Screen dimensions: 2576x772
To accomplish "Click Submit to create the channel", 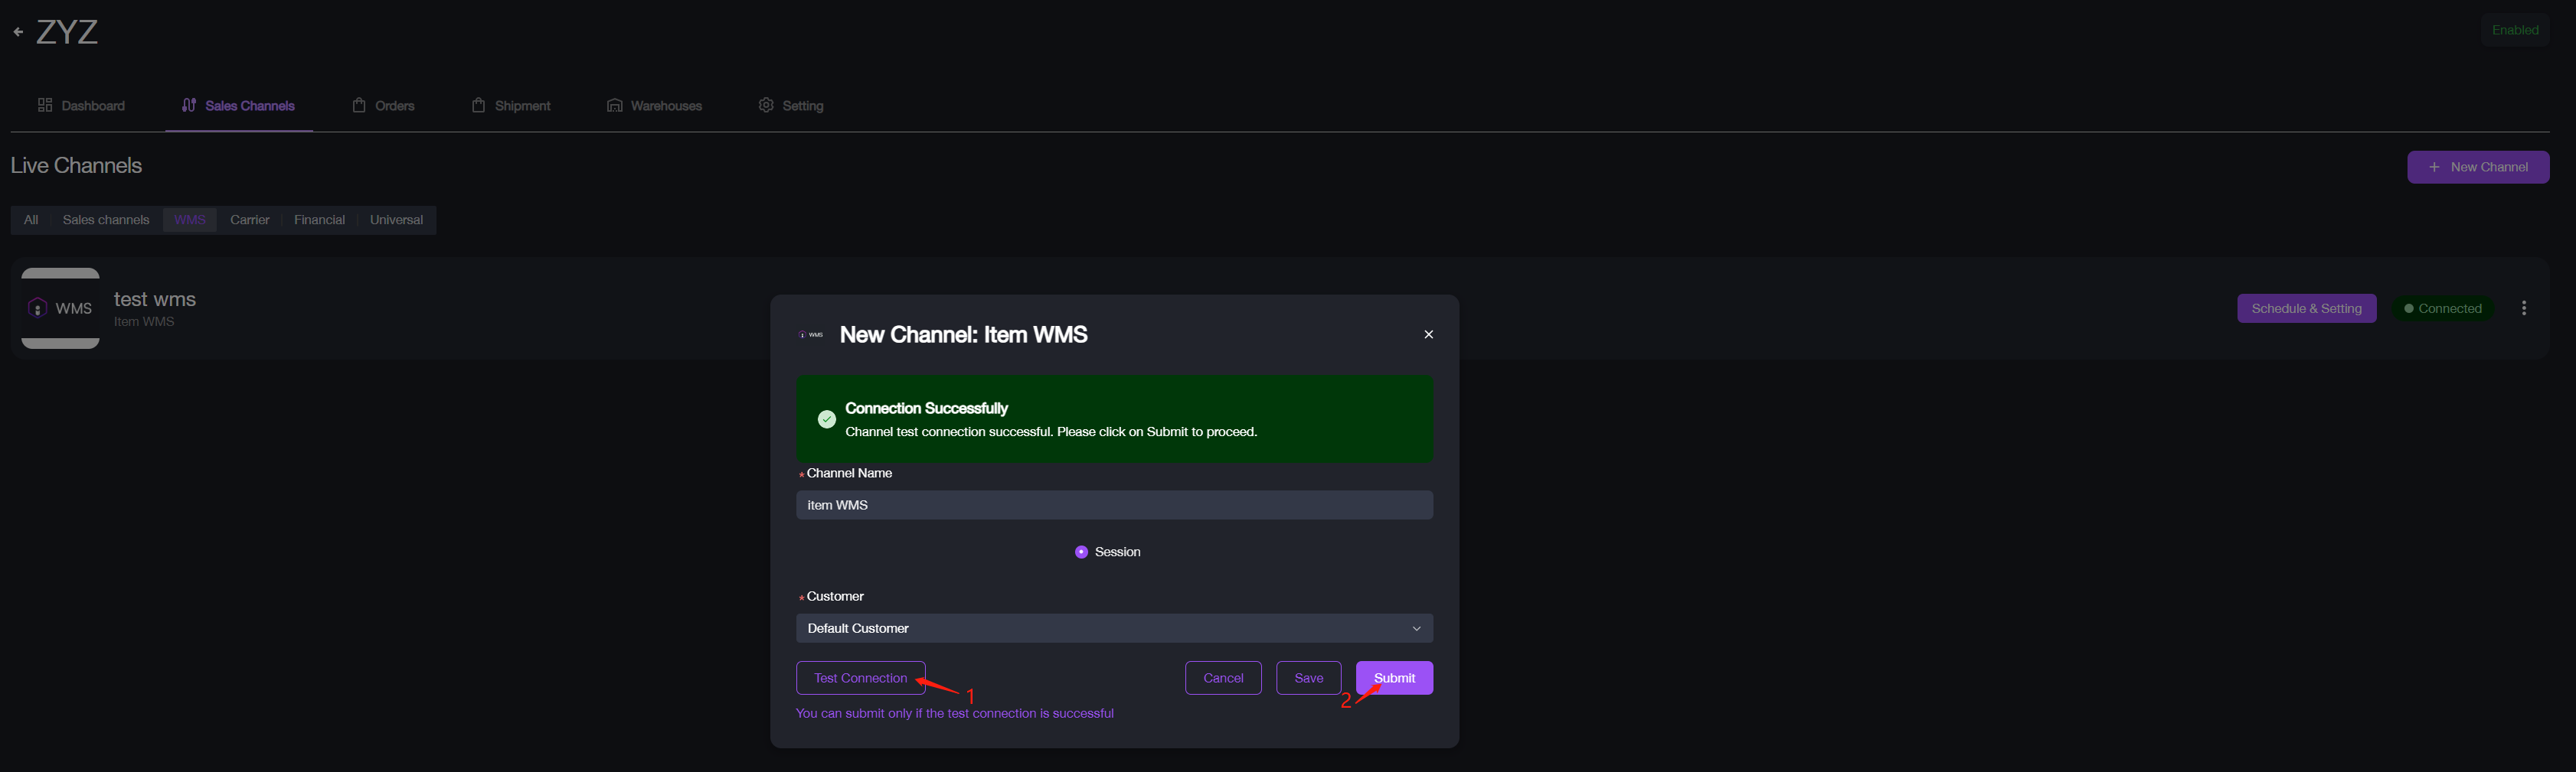I will click(x=1393, y=677).
